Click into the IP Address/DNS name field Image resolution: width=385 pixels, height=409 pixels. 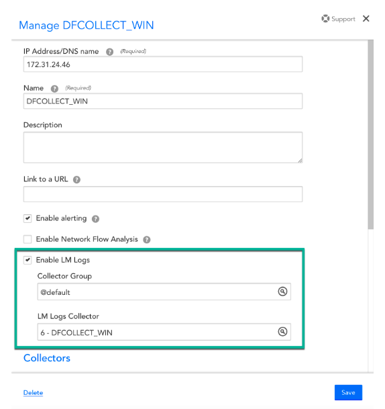point(163,64)
